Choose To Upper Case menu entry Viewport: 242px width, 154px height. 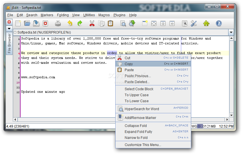tap(153, 95)
